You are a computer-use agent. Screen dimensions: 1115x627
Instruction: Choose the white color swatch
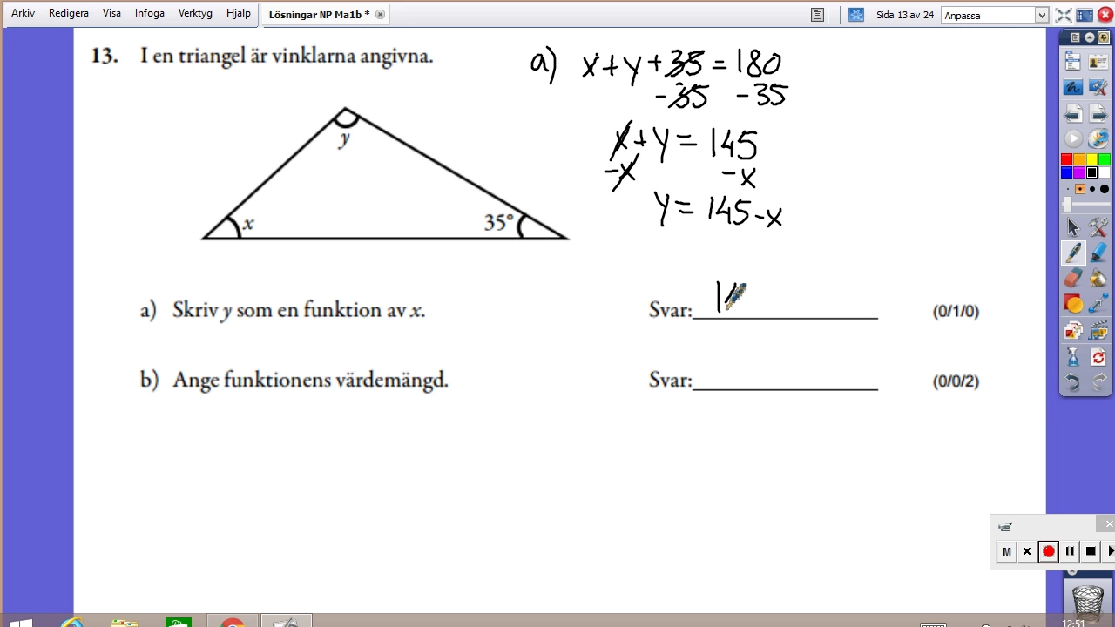pyautogui.click(x=1105, y=172)
